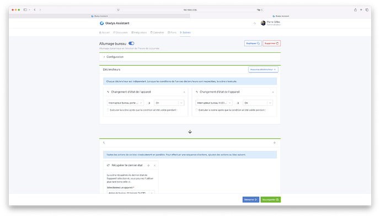Open the Calendrier tab

click(x=157, y=32)
